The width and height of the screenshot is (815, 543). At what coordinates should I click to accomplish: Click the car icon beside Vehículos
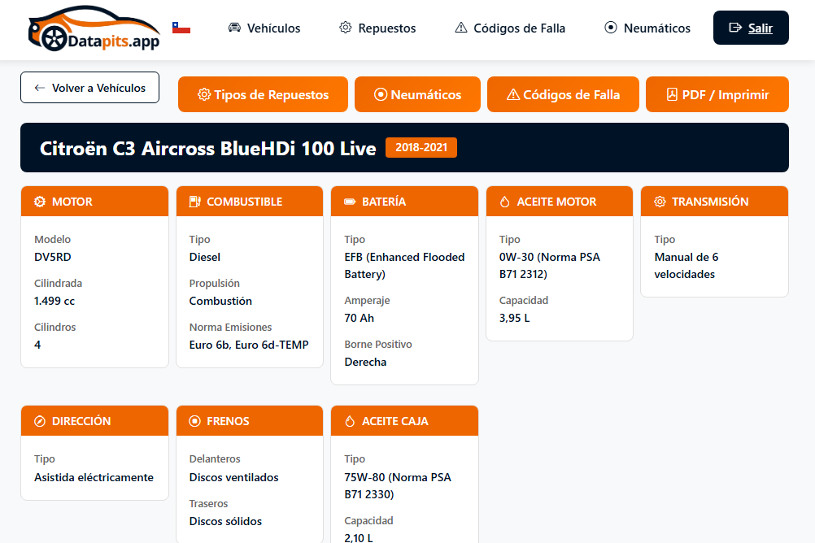pos(234,28)
